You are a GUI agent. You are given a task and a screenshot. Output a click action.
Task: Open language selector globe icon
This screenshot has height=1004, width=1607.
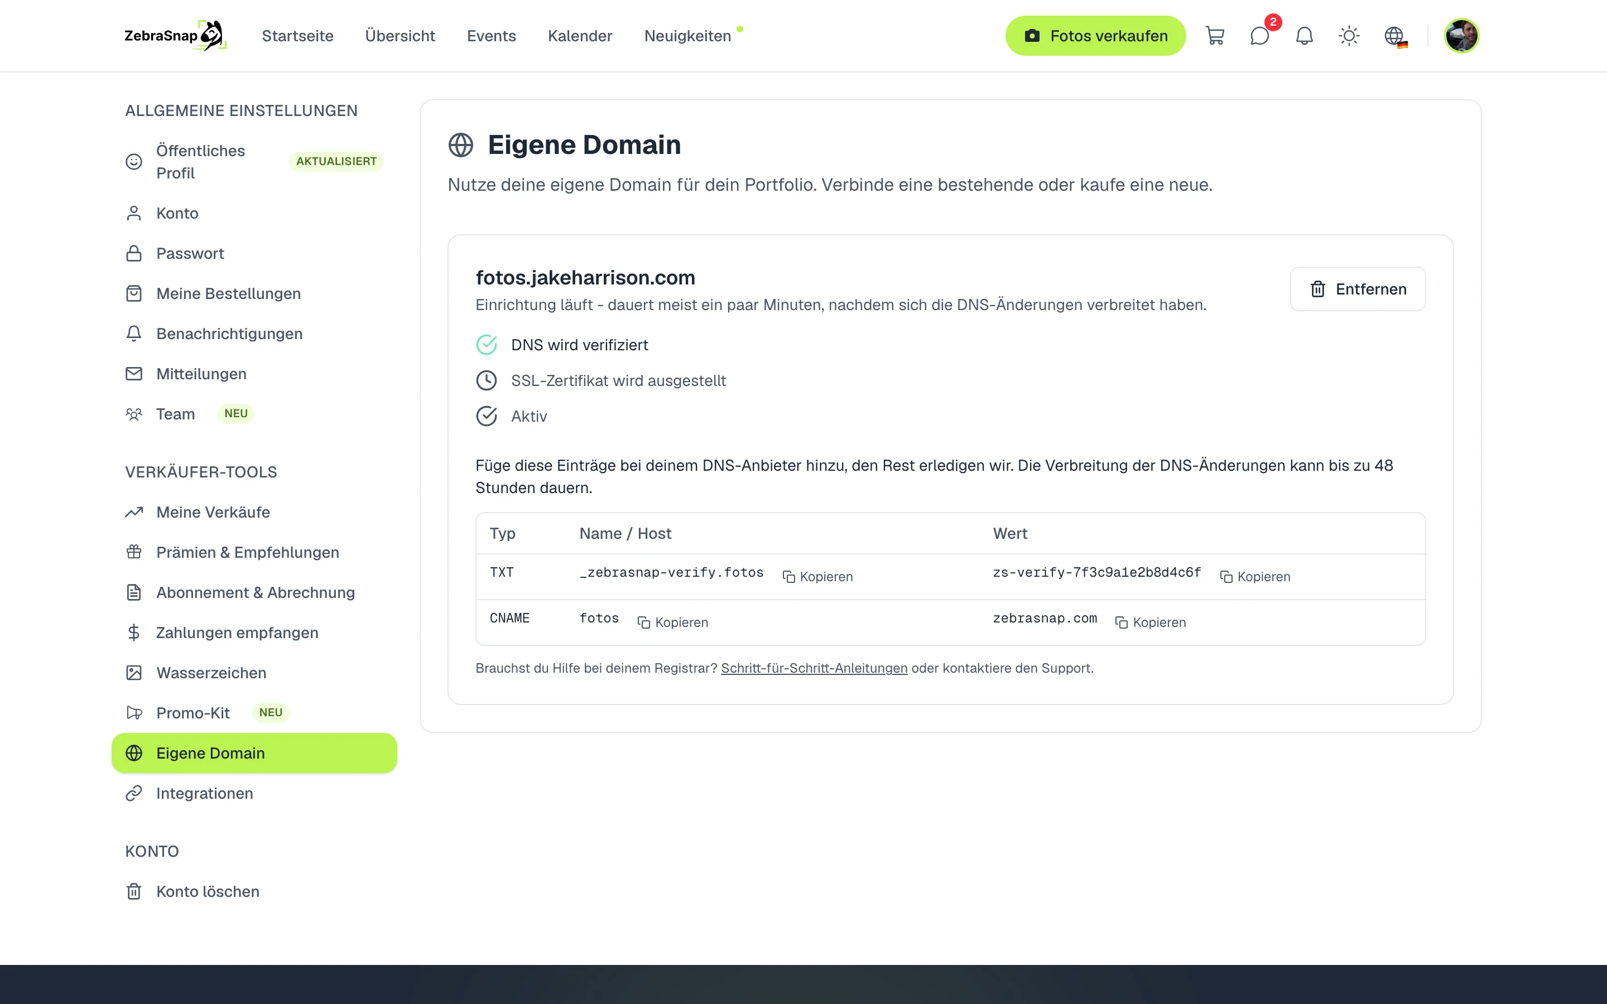click(1394, 36)
